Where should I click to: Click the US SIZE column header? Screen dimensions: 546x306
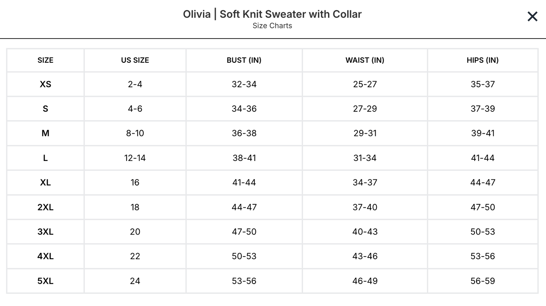tap(135, 60)
